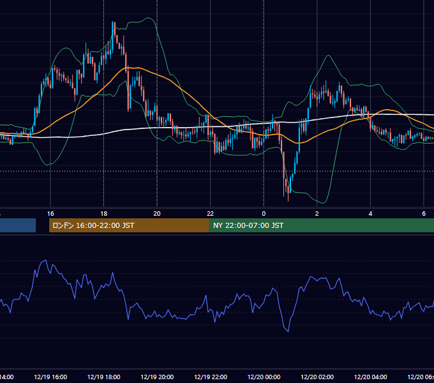Click hour marker 22 under price chart
This screenshot has width=434, height=383.
coord(211,214)
